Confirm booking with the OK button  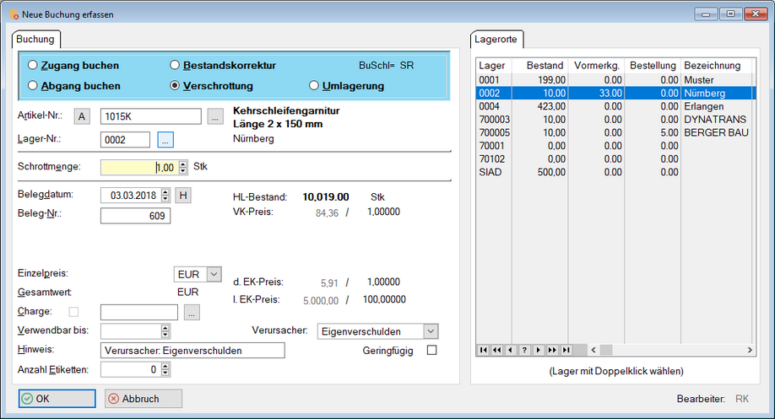tap(57, 399)
